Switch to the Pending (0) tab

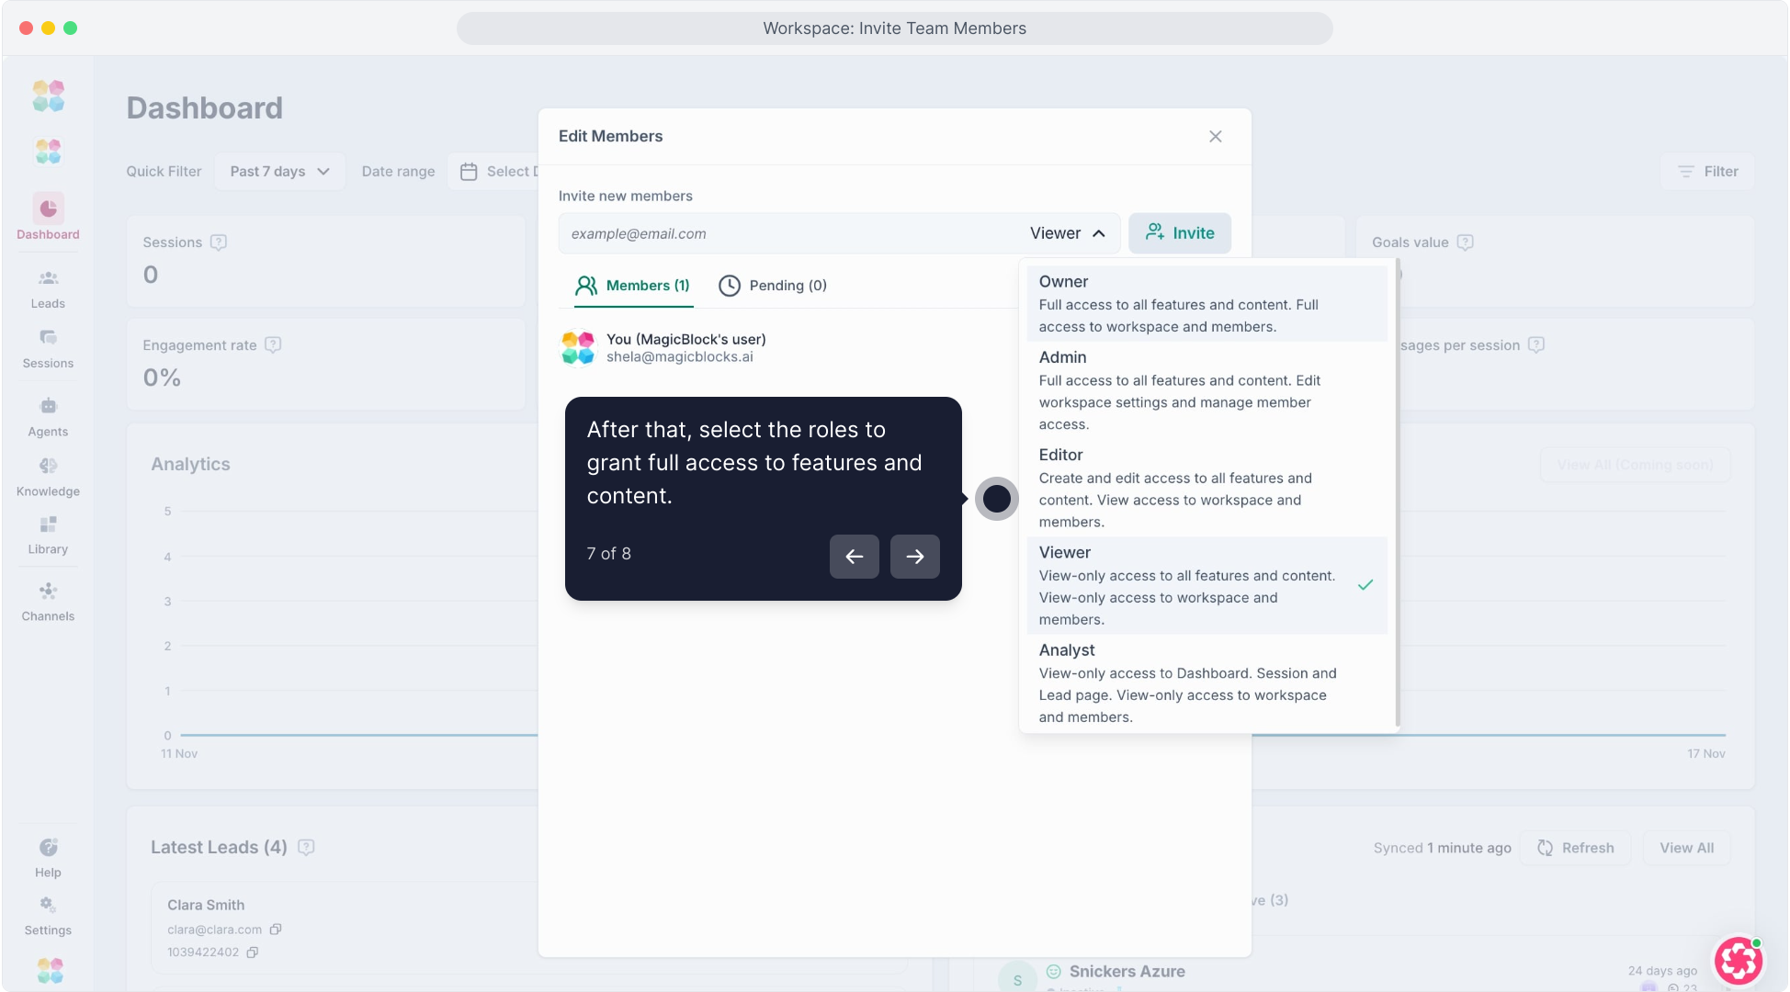coord(773,286)
